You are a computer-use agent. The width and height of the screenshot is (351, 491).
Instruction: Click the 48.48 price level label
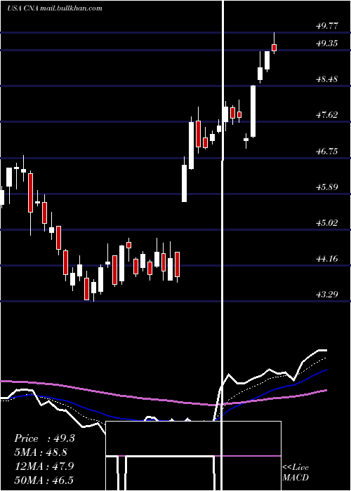[327, 79]
